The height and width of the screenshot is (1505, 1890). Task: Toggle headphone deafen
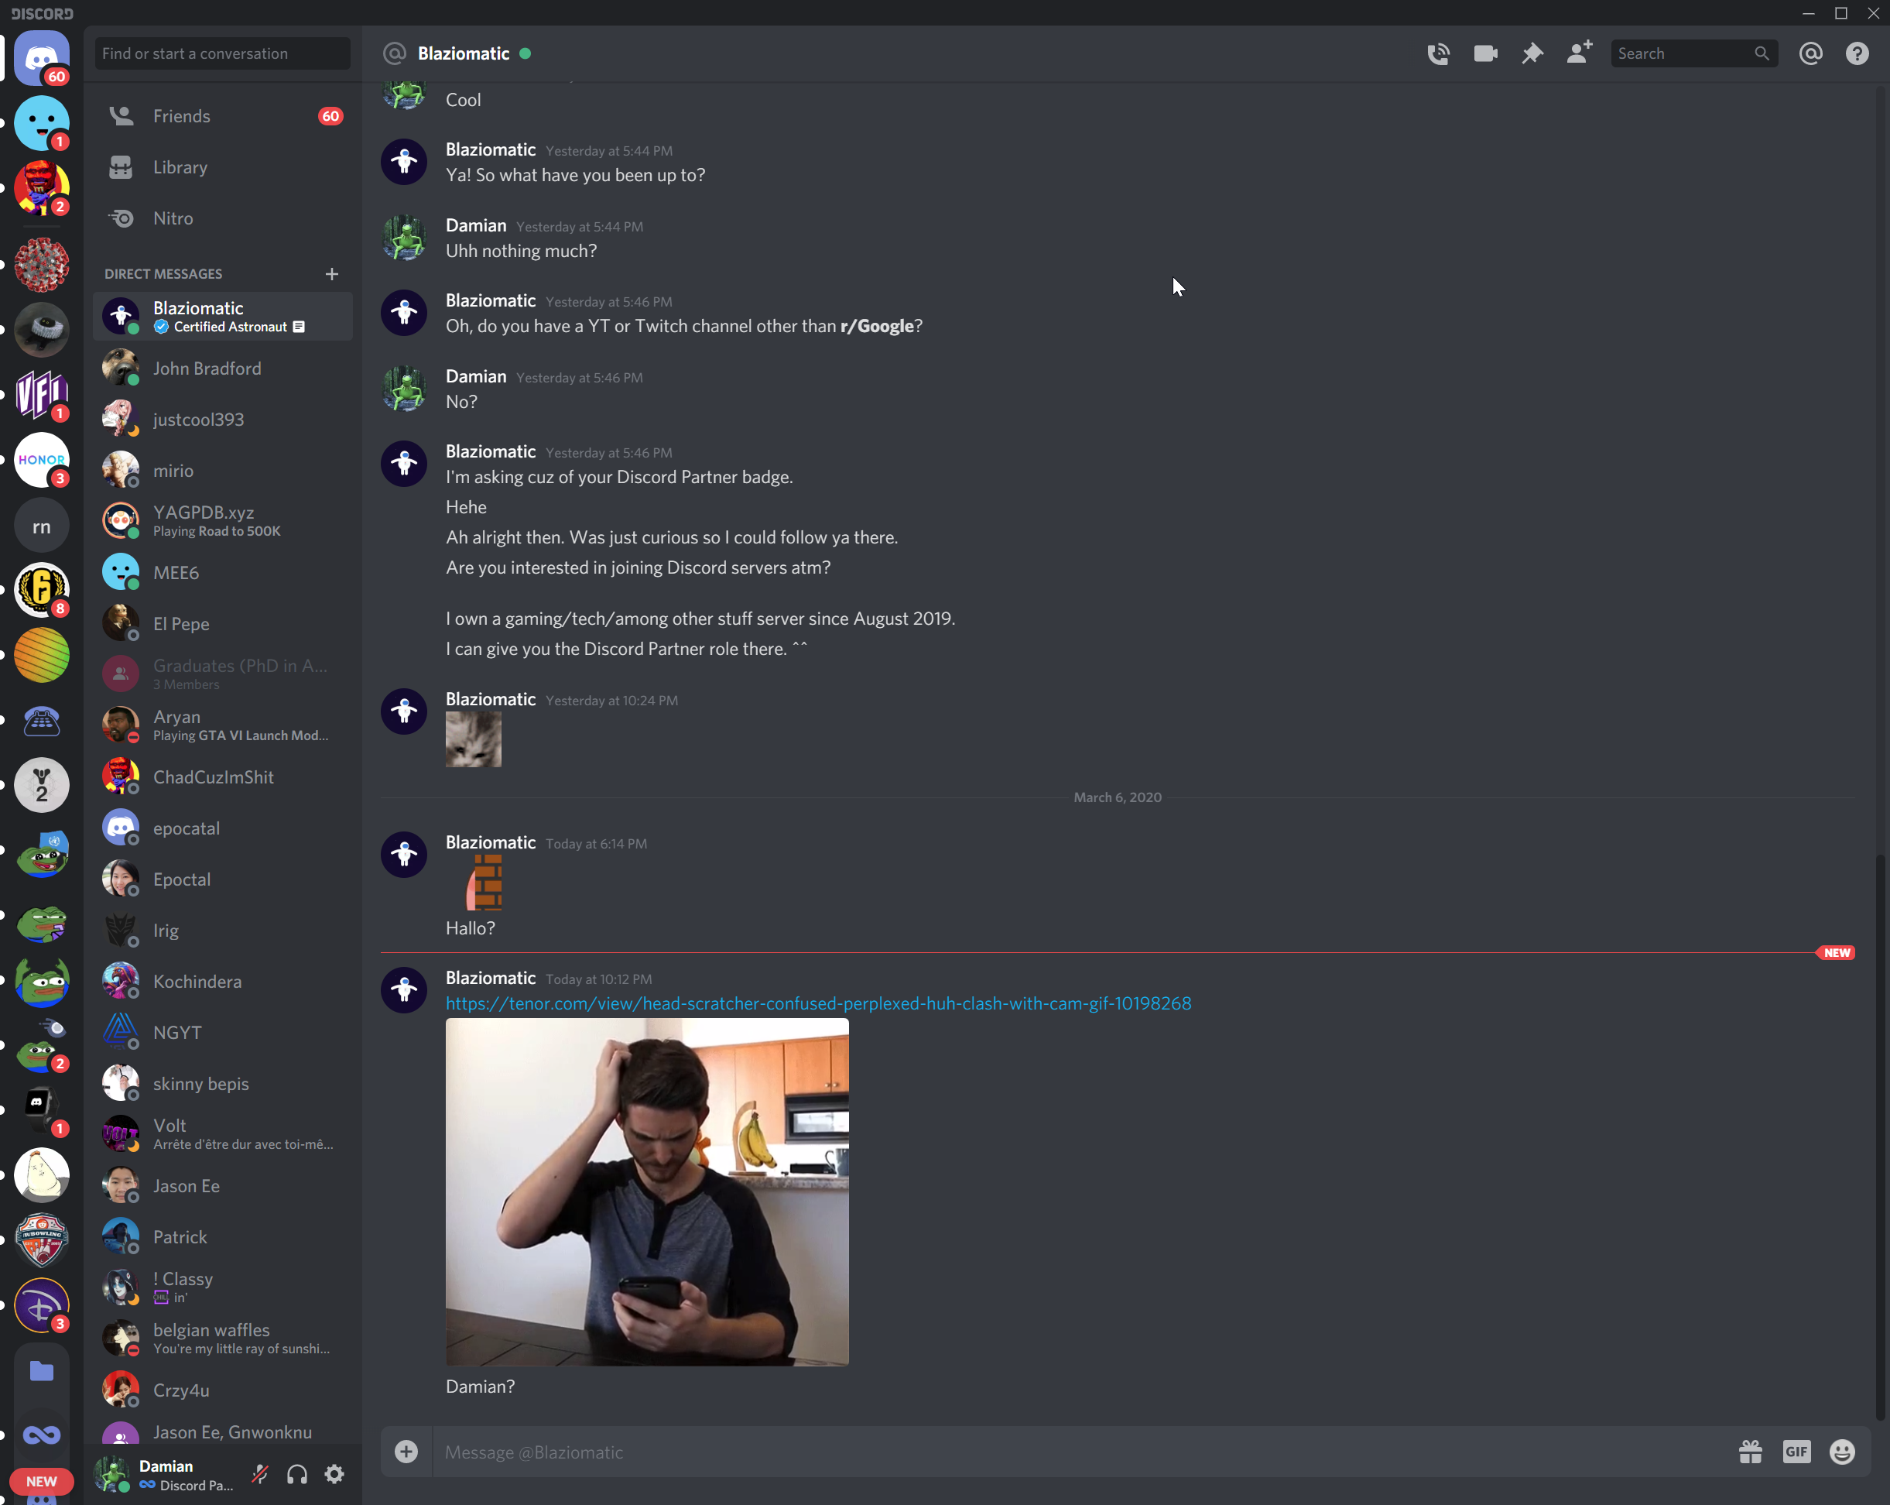coord(297,1474)
